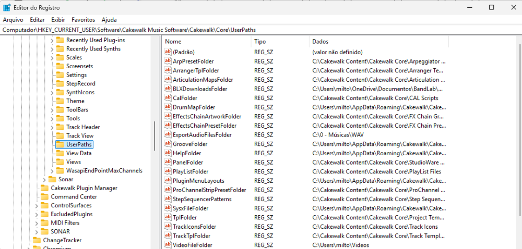Expand the Recently Used Plug-ins key
Image resolution: width=522 pixels, height=249 pixels.
52,41
